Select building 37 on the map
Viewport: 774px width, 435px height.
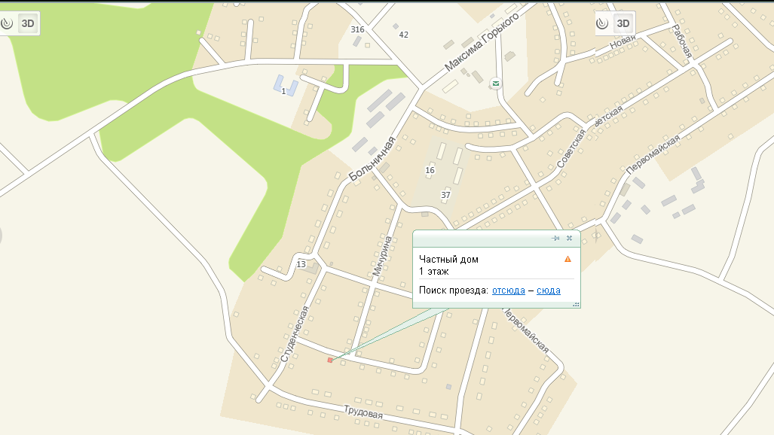point(445,196)
